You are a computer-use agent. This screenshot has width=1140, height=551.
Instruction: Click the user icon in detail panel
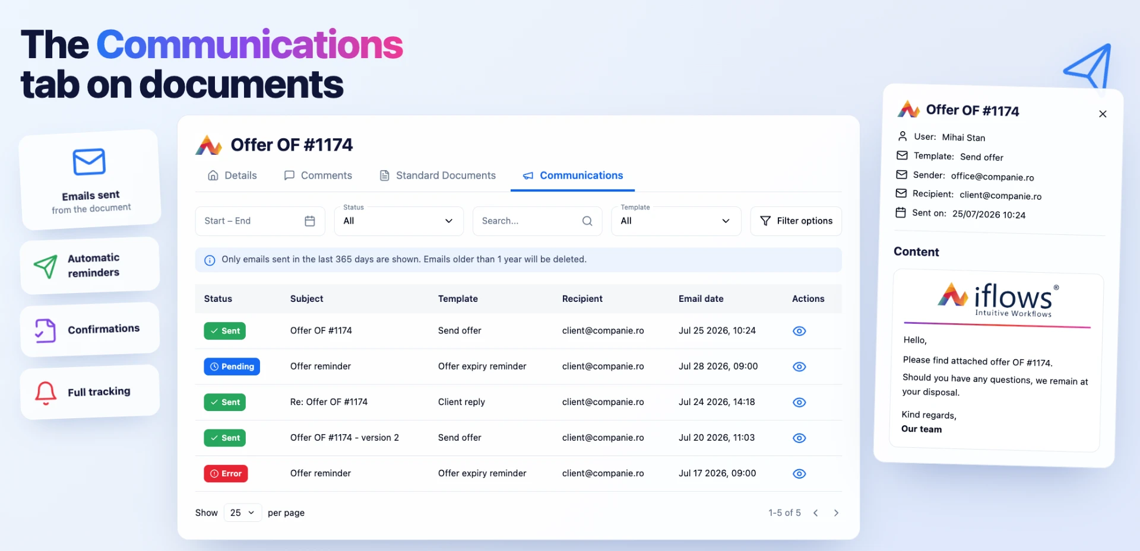click(902, 136)
